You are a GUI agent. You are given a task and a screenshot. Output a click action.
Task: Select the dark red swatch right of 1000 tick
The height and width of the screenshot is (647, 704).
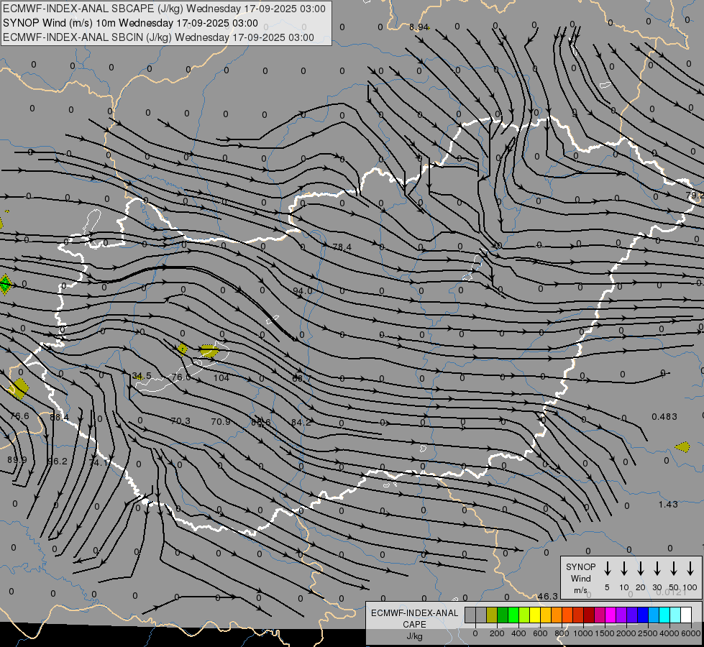(x=589, y=615)
